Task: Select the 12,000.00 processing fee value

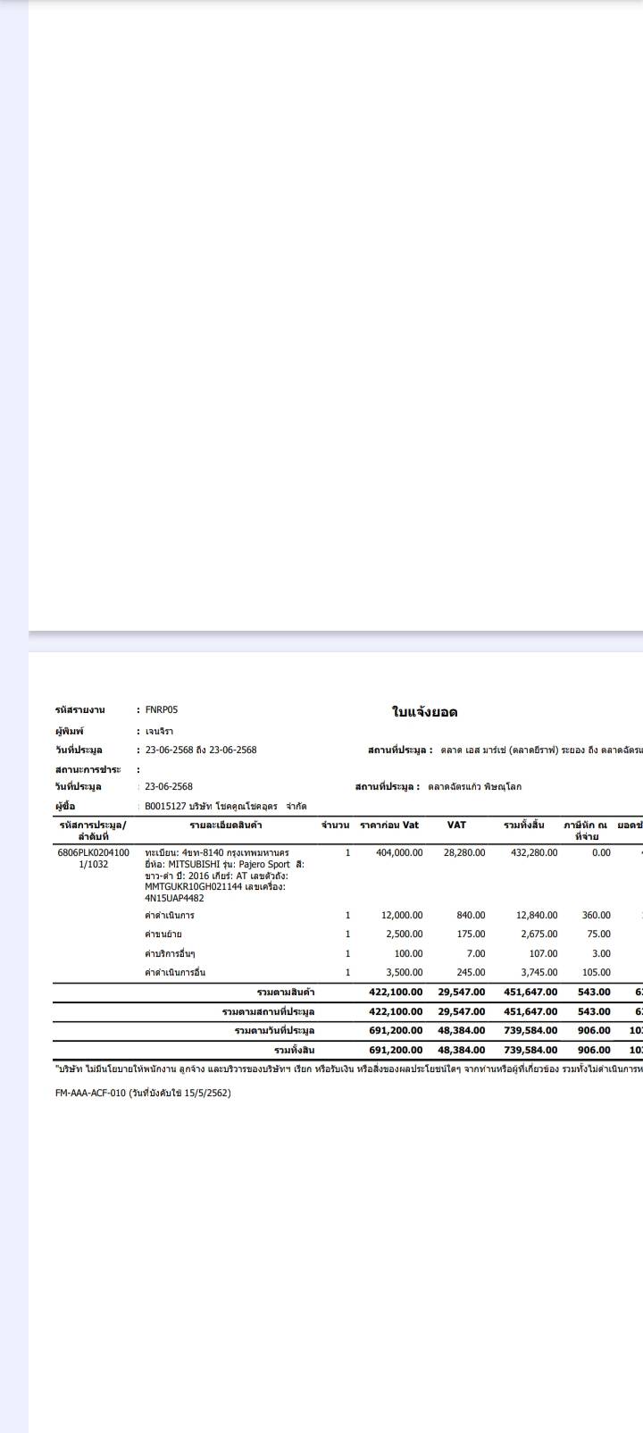Action: pos(402,916)
